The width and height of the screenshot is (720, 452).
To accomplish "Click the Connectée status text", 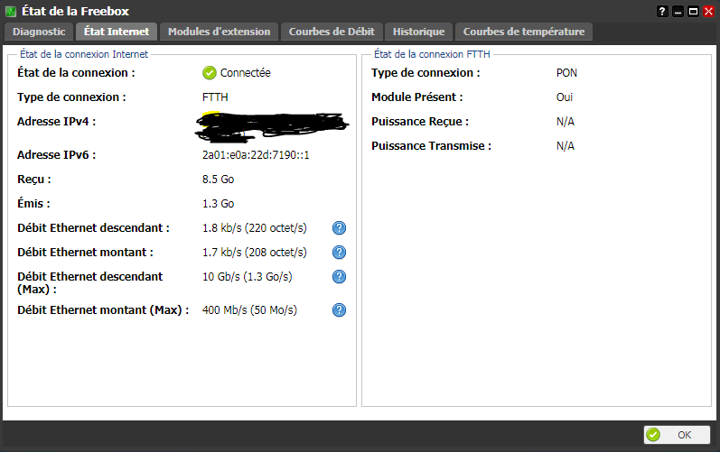I will pyautogui.click(x=245, y=73).
